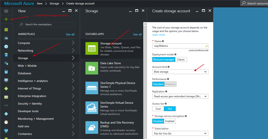Select Containers category

point(46,134)
